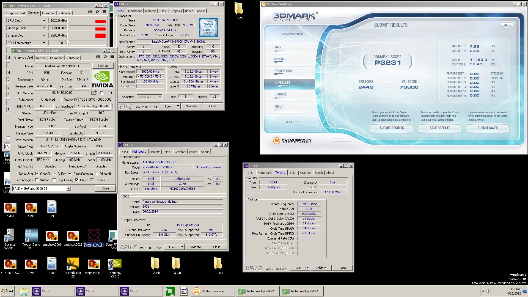This screenshot has width=528, height=297.
Task: Select the 1789 image icon on the desktop
Action: pyautogui.click(x=10, y=210)
